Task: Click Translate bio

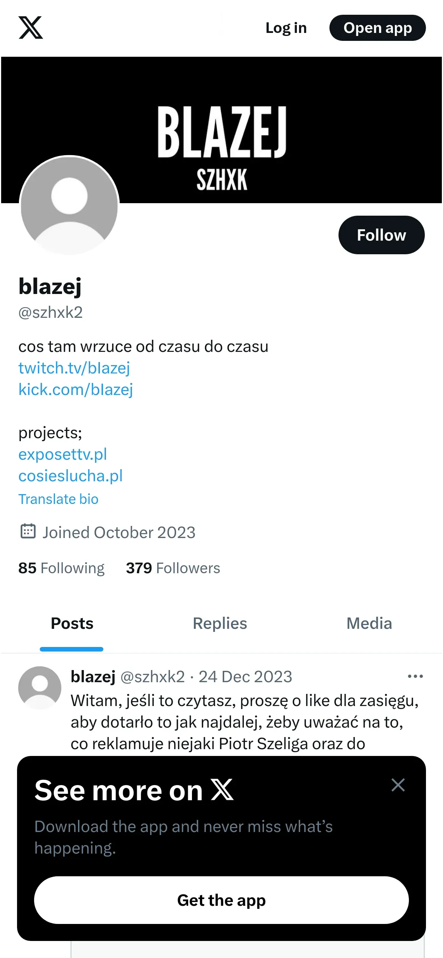Action: [58, 499]
